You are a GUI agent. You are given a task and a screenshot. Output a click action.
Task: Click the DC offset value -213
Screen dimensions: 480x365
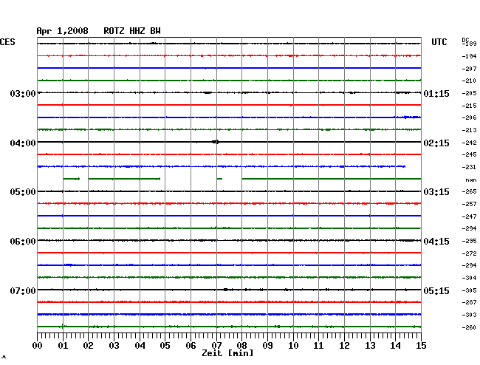pos(469,130)
